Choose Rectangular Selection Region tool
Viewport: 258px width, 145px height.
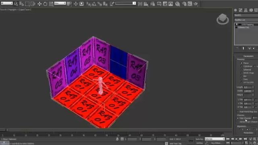pos(27,4)
